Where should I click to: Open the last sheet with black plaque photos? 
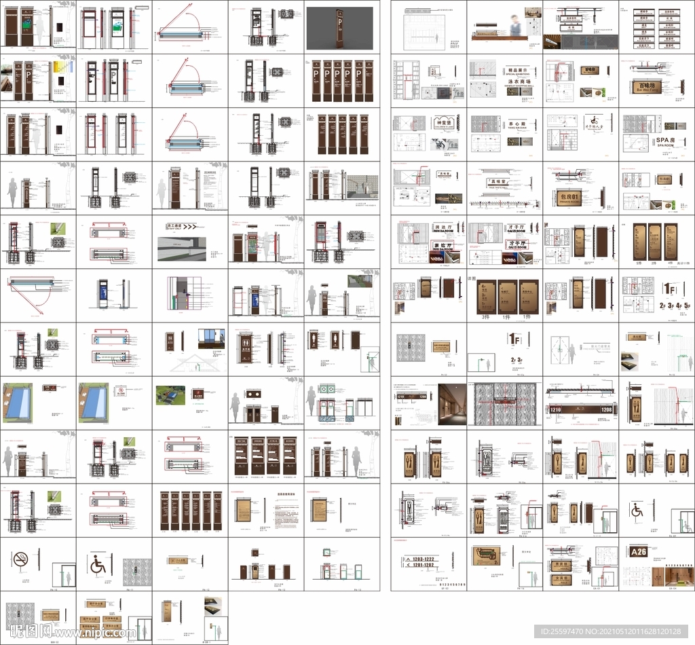tap(190, 618)
